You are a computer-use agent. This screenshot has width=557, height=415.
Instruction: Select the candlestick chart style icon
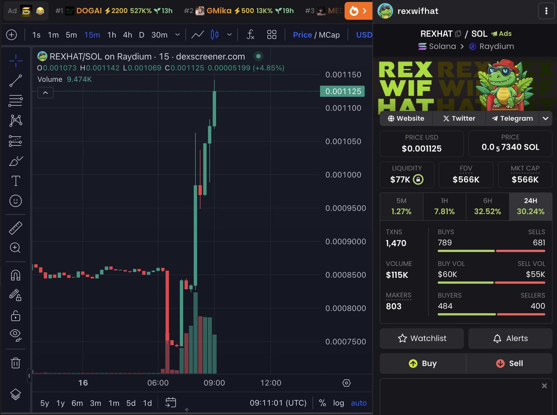tap(214, 35)
